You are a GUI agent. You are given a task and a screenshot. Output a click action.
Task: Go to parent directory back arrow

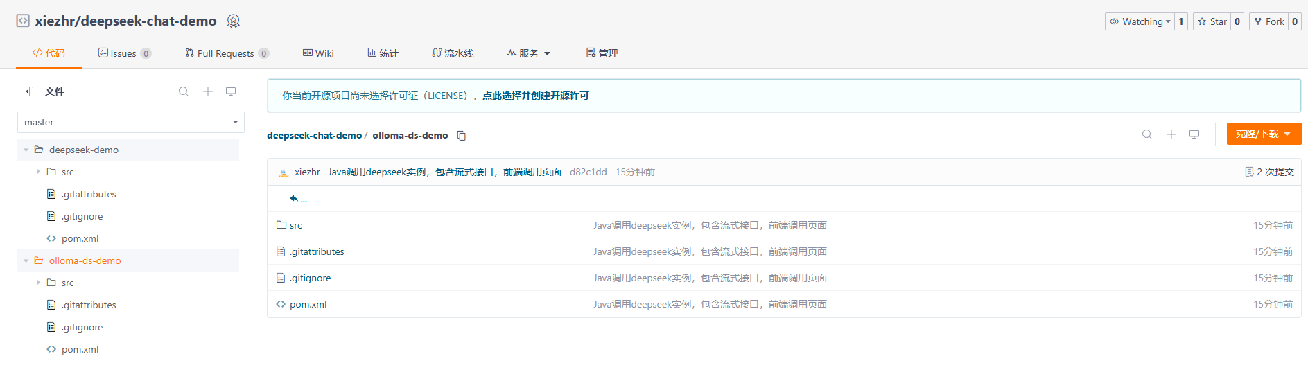pyautogui.click(x=295, y=199)
